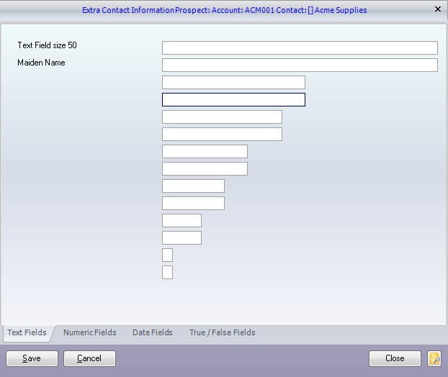
Task: Focus the last tiny single-character field
Action: [167, 273]
